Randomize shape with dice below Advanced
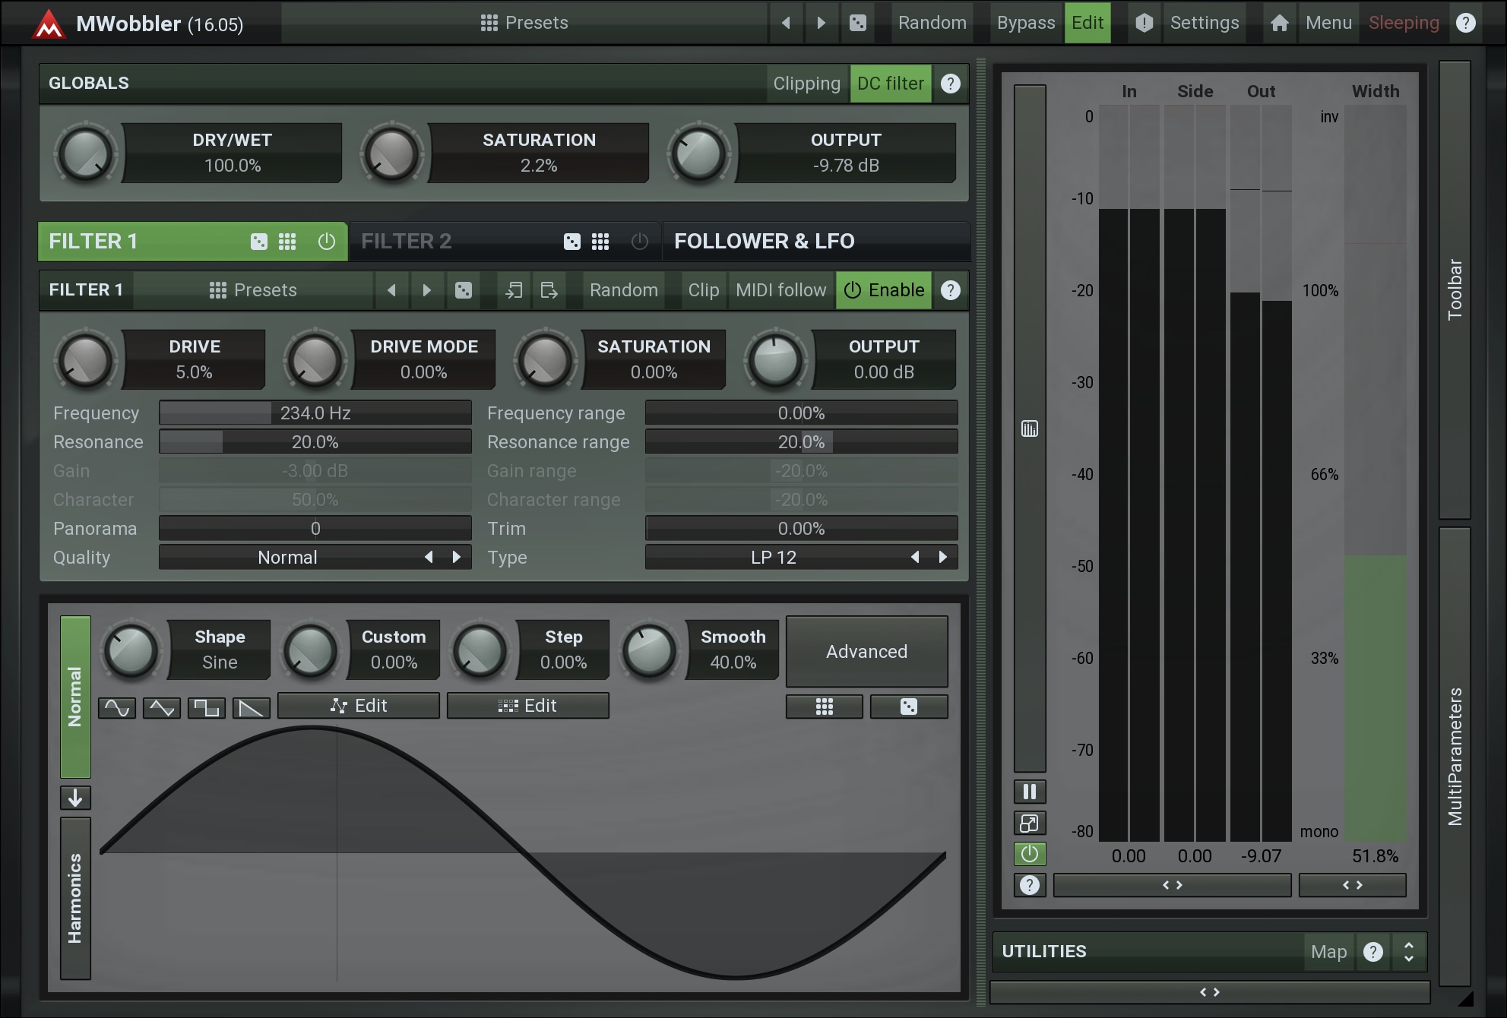The height and width of the screenshot is (1018, 1507). pyautogui.click(x=909, y=707)
